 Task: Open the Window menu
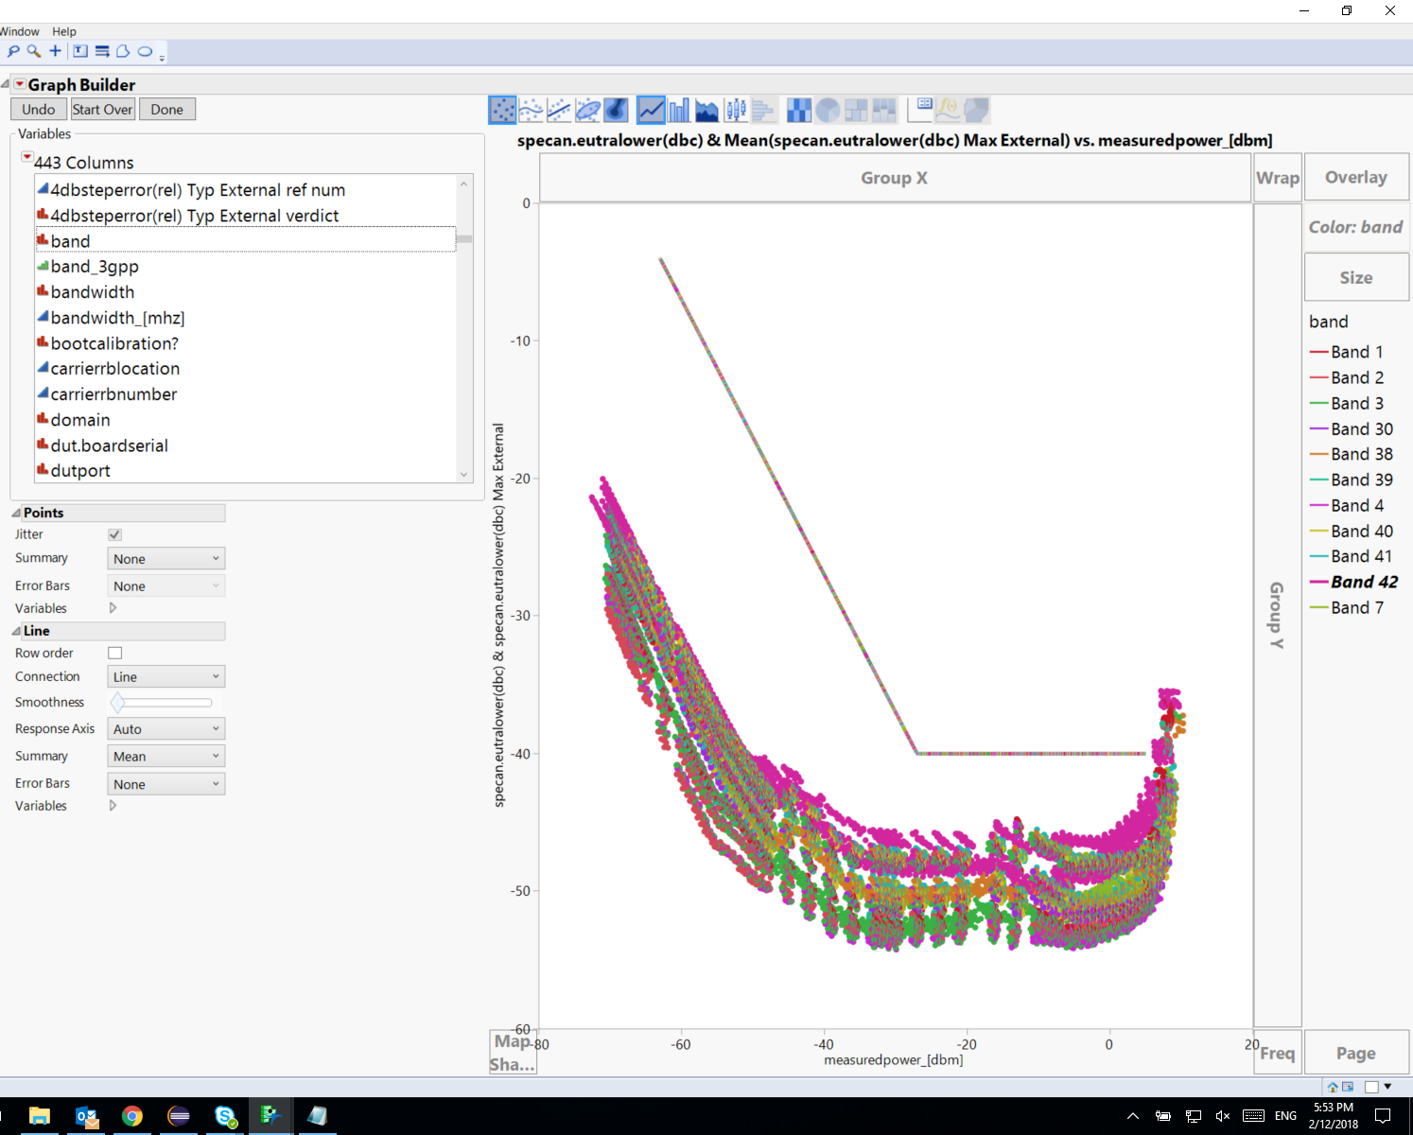click(20, 31)
